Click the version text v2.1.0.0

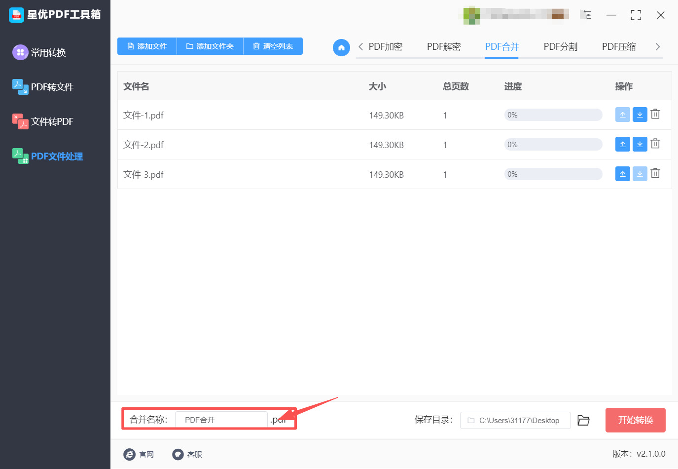(651, 454)
